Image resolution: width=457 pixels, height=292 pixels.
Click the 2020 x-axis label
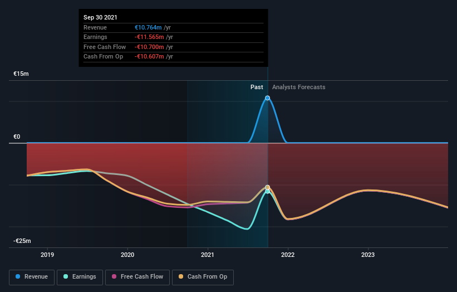pos(127,255)
